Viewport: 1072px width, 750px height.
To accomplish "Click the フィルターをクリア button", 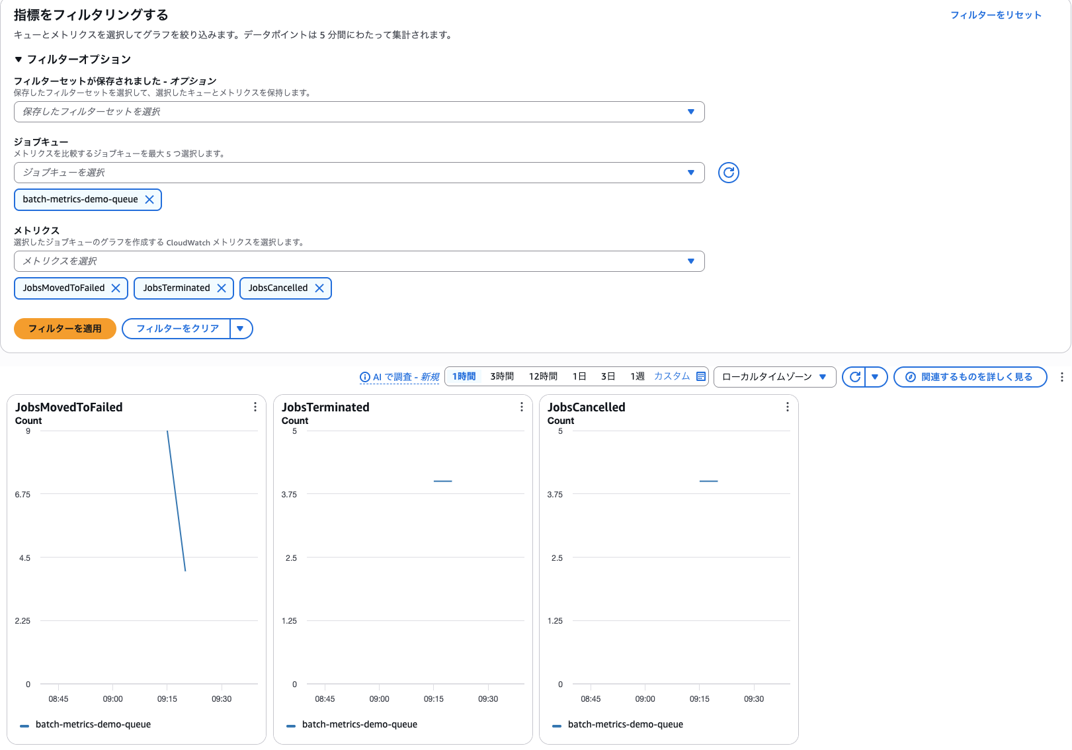I will pyautogui.click(x=177, y=329).
